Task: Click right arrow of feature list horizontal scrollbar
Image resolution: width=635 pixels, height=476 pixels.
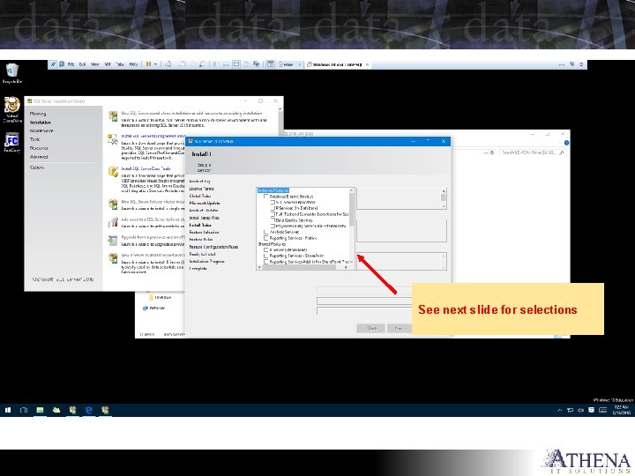Action: [346, 268]
